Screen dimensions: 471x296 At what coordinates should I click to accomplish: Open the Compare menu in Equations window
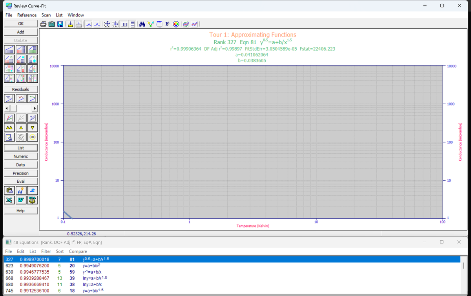point(78,251)
